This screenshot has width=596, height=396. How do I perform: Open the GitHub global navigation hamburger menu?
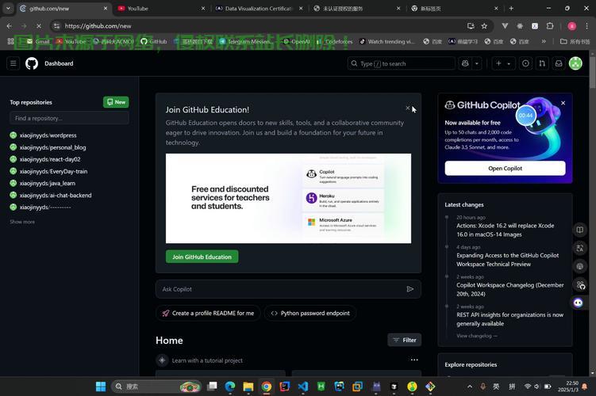pyautogui.click(x=13, y=63)
